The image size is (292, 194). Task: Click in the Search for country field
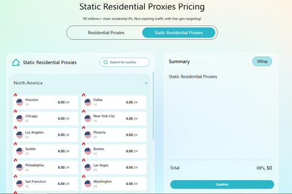[x=125, y=62]
